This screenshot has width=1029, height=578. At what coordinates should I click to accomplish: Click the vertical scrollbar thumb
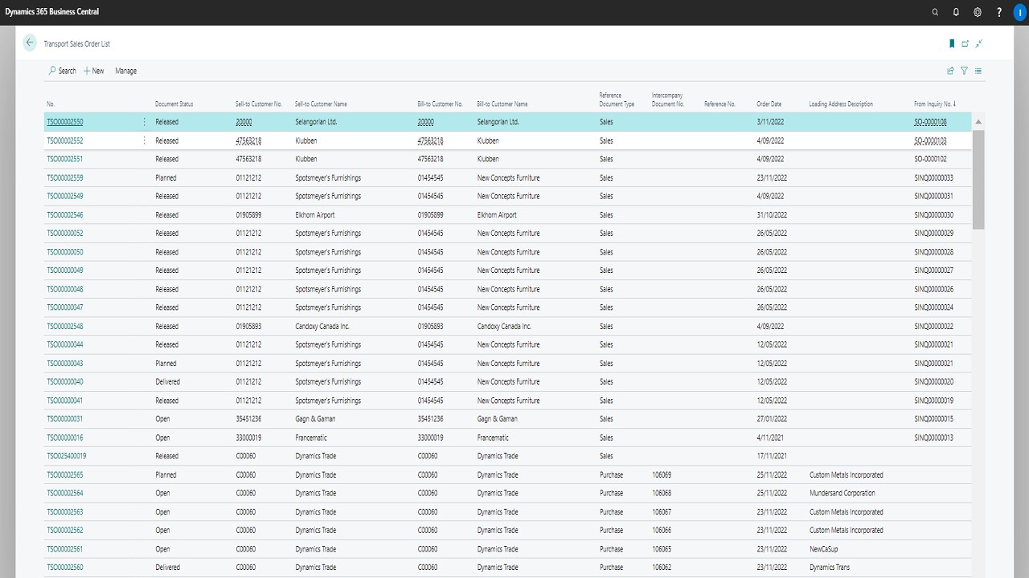click(x=978, y=179)
